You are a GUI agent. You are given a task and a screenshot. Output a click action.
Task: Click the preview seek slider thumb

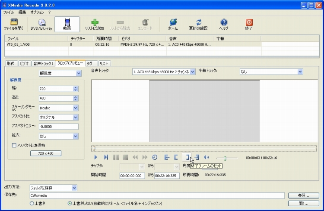pos(94,149)
